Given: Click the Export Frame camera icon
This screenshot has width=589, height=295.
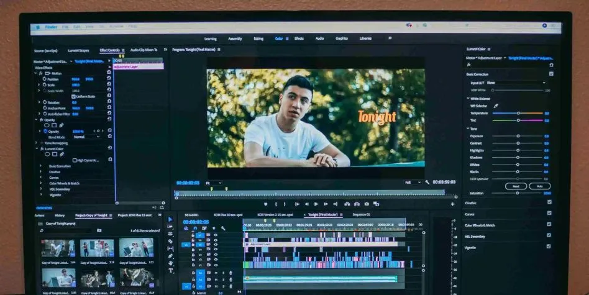Looking at the screenshot, I should coord(367,204).
